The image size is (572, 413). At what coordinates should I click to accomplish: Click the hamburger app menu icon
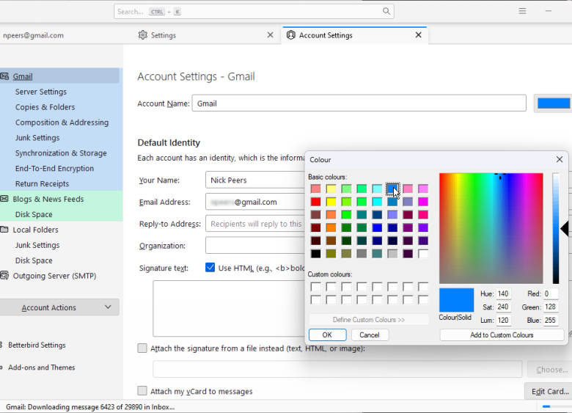tap(522, 11)
